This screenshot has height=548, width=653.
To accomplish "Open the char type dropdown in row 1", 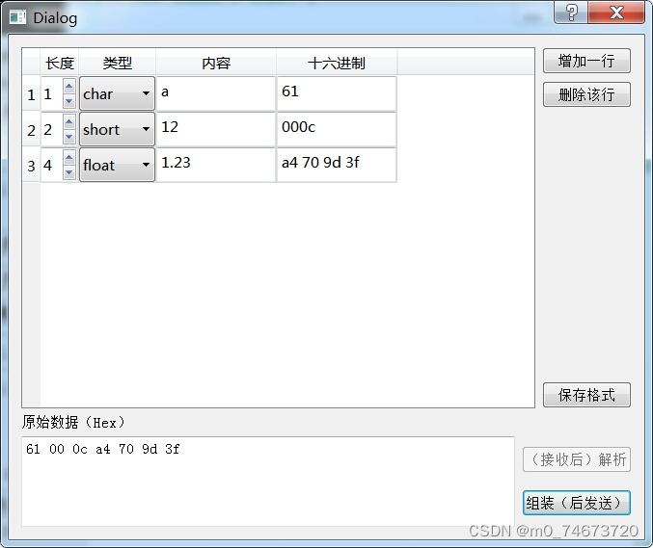I will pos(117,93).
